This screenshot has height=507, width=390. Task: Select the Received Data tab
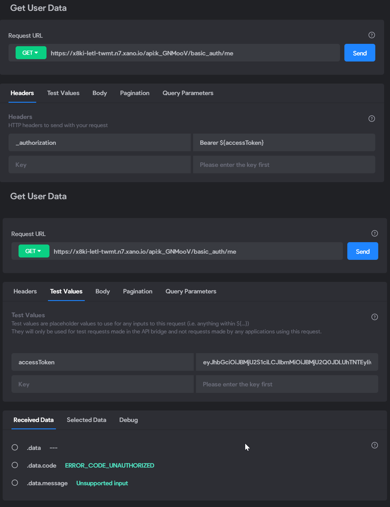[x=34, y=420]
